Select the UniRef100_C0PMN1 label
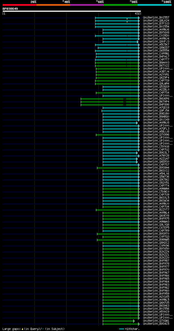 click(x=156, y=53)
